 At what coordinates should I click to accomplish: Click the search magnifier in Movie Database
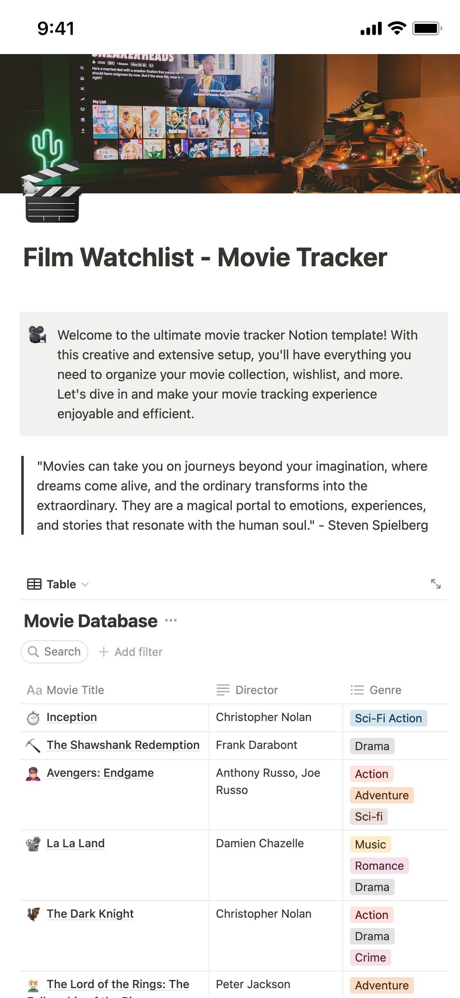point(34,651)
